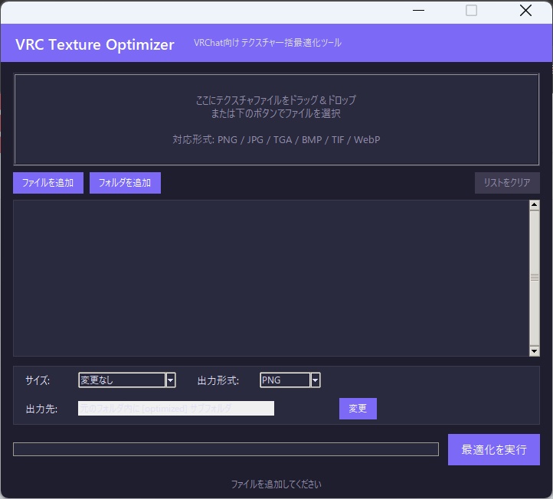553x499 pixels.
Task: Open the 出力形式 dropdown showing PNG
Action: click(x=290, y=380)
